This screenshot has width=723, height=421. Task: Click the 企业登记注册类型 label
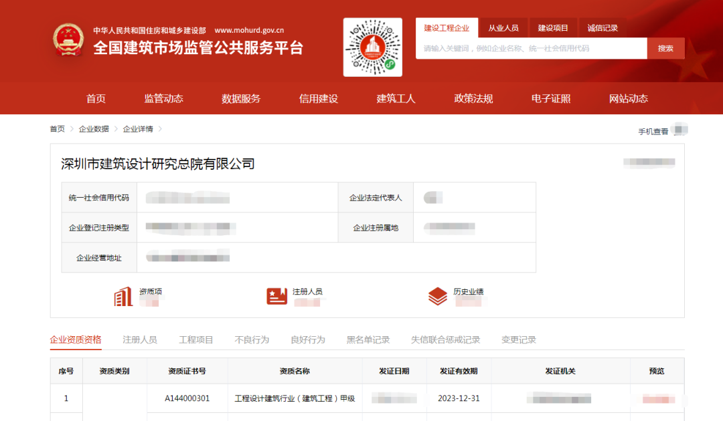point(98,228)
